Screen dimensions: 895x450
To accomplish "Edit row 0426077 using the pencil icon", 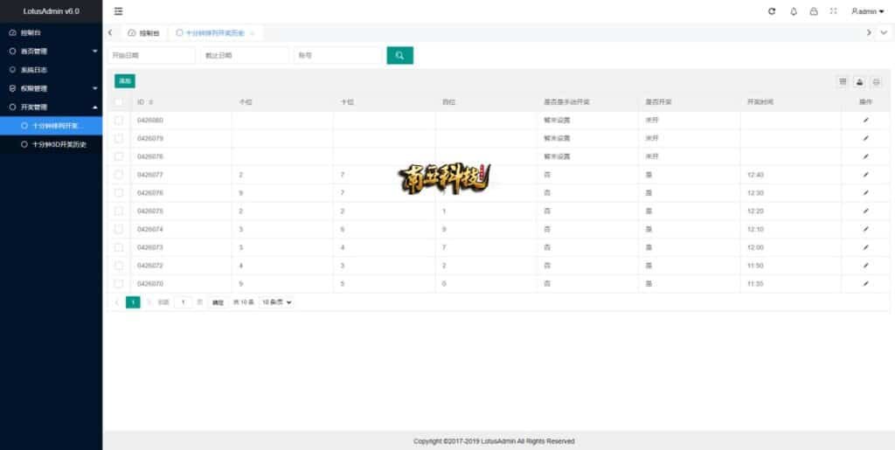I will [865, 175].
